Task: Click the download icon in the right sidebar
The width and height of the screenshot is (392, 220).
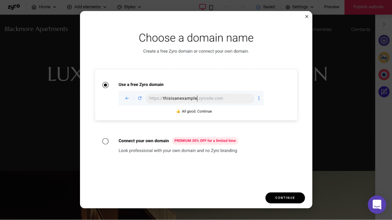Action: pyautogui.click(x=384, y=40)
